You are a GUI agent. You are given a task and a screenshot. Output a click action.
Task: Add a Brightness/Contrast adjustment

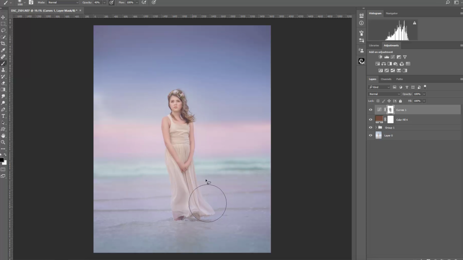coord(380,57)
